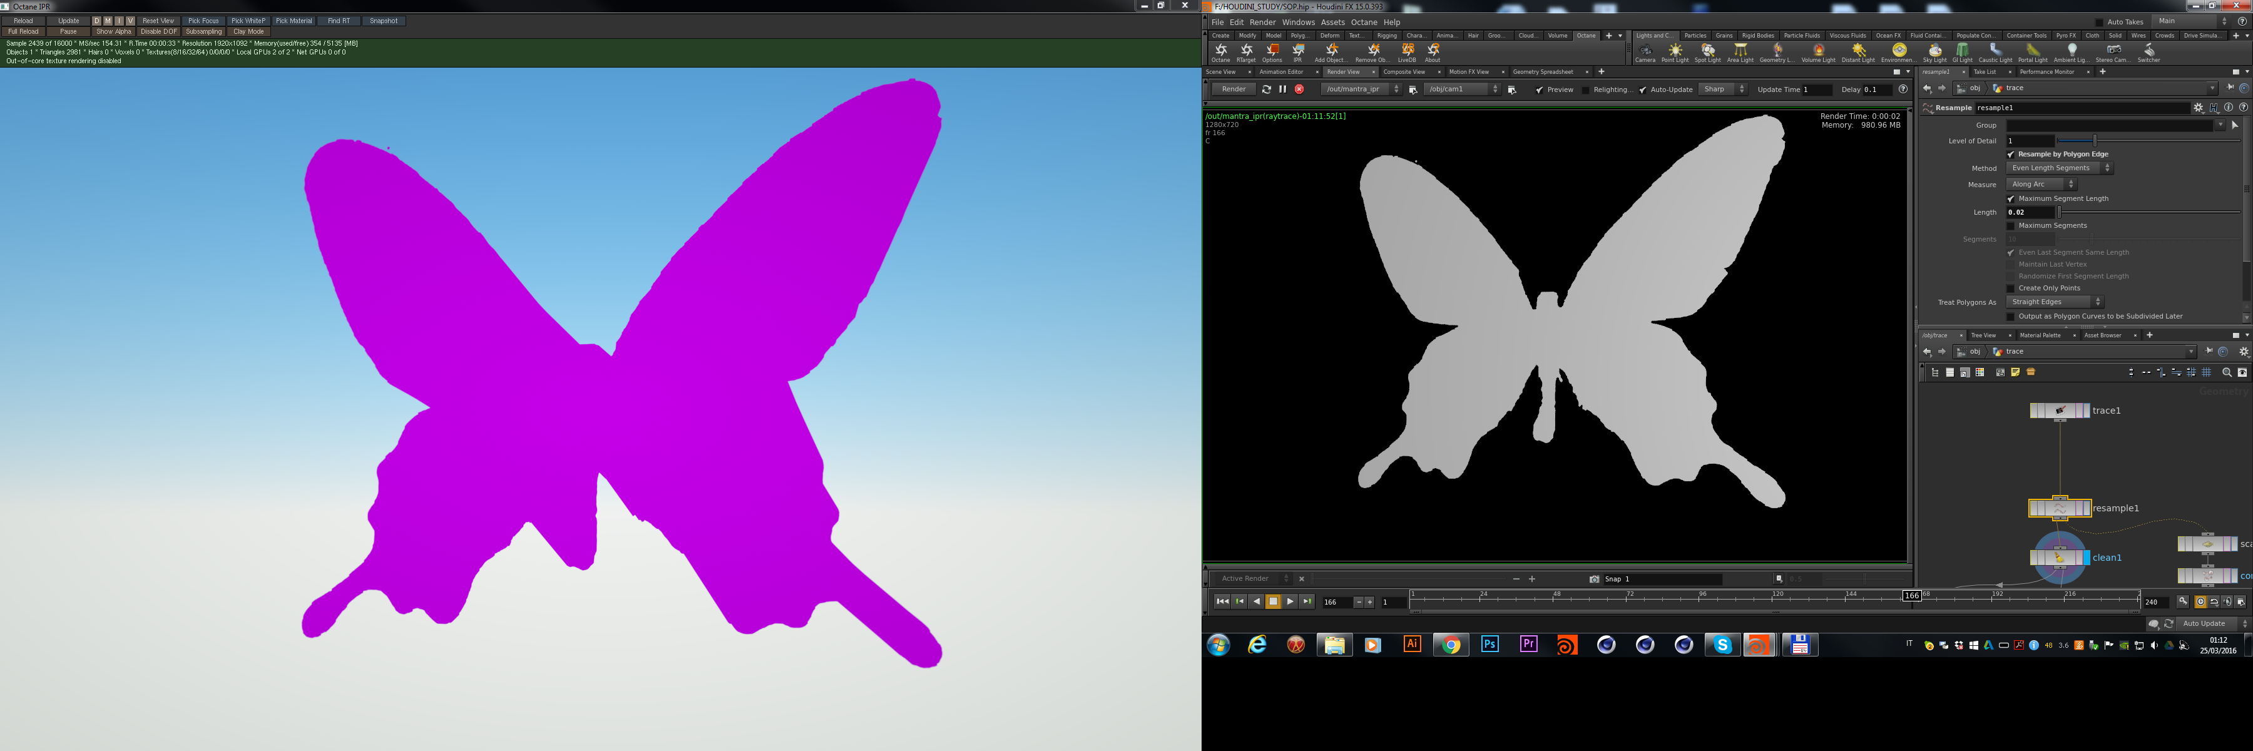Viewport: 2253px width, 751px height.
Task: Toggle Resample by Polygon Edge checkbox
Action: point(2011,154)
